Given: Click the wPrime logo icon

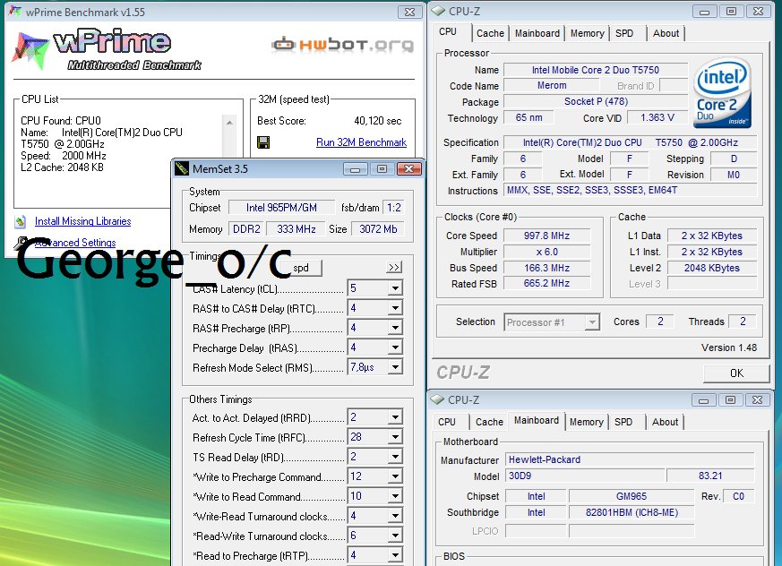Looking at the screenshot, I should (30, 50).
